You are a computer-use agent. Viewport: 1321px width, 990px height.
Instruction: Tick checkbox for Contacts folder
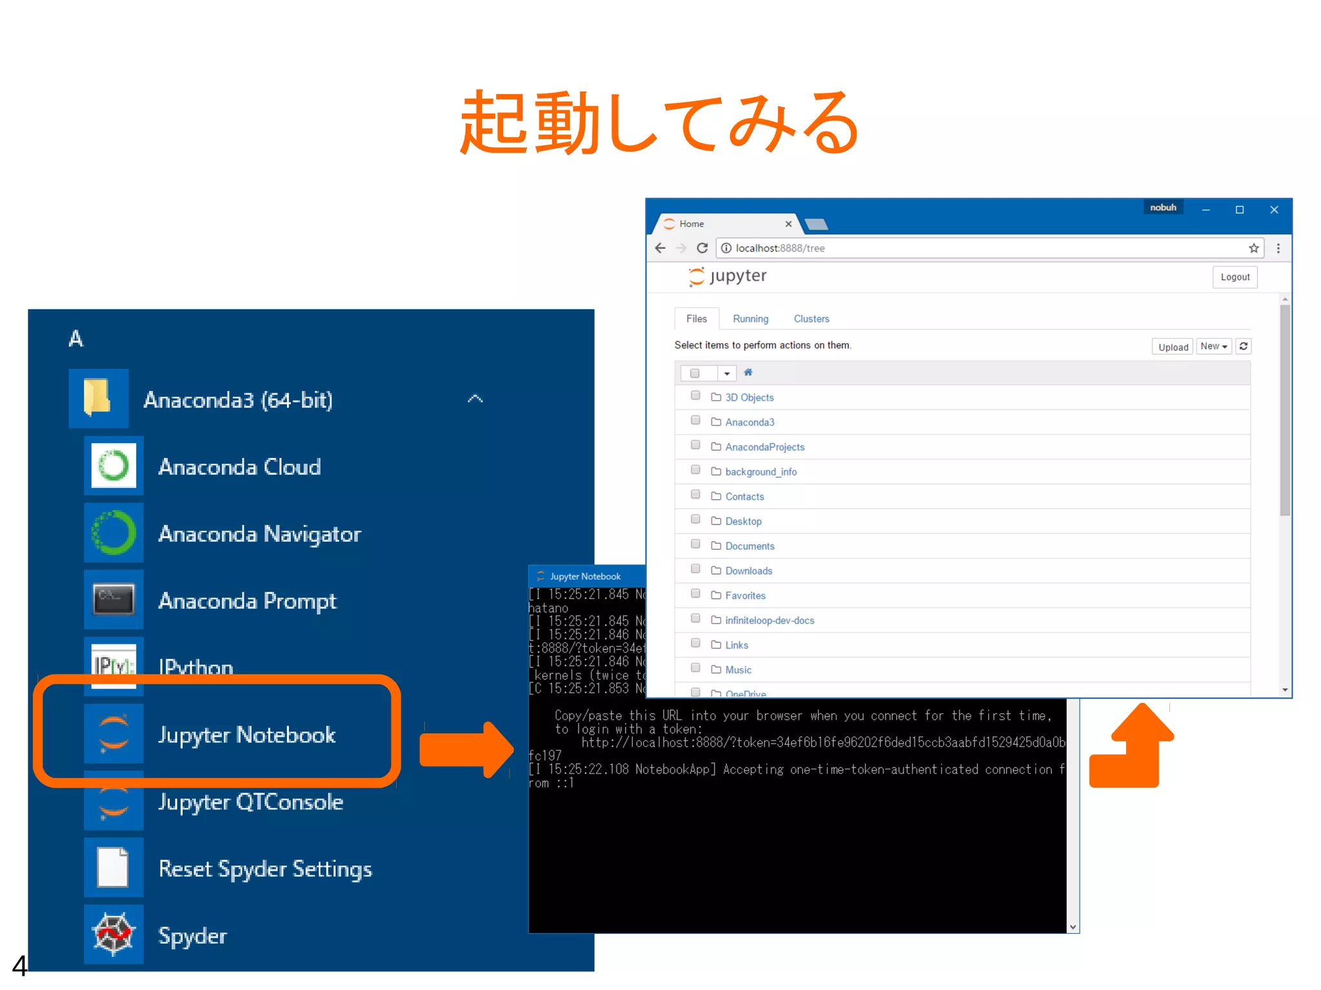click(x=695, y=495)
